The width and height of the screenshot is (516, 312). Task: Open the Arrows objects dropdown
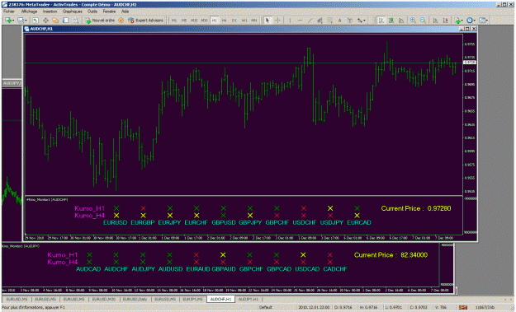[x=362, y=21]
